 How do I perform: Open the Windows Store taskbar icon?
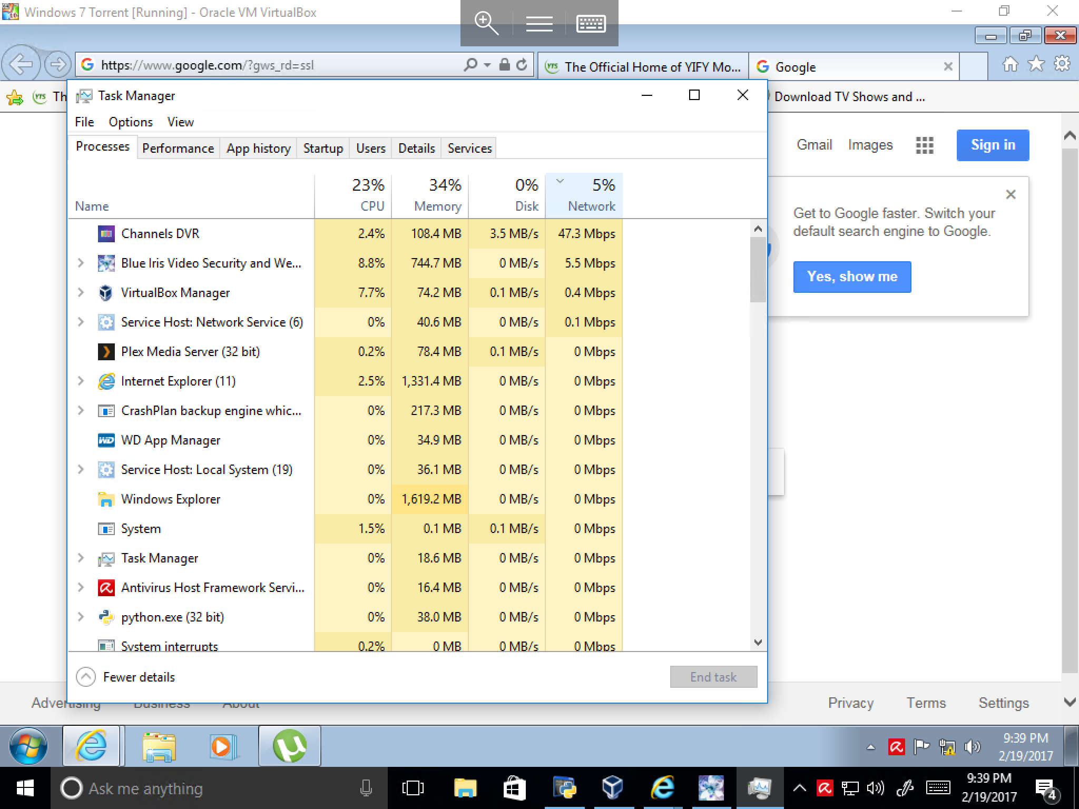[x=514, y=788]
